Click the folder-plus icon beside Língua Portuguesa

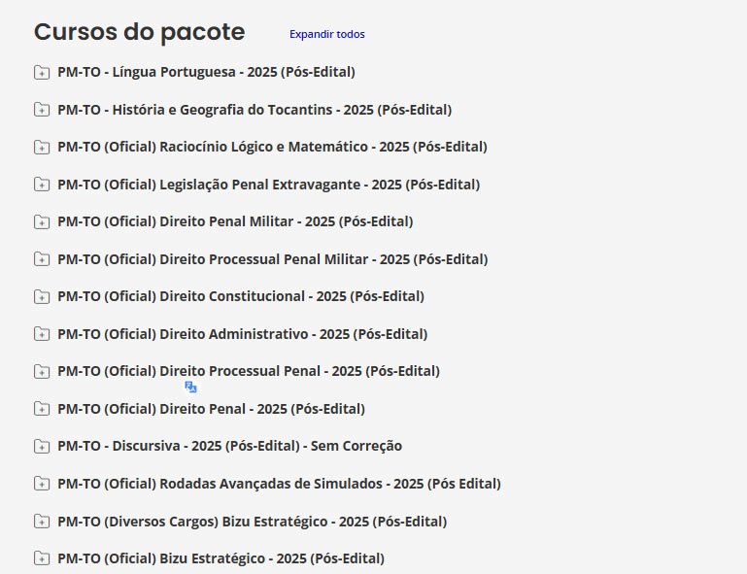tap(42, 72)
